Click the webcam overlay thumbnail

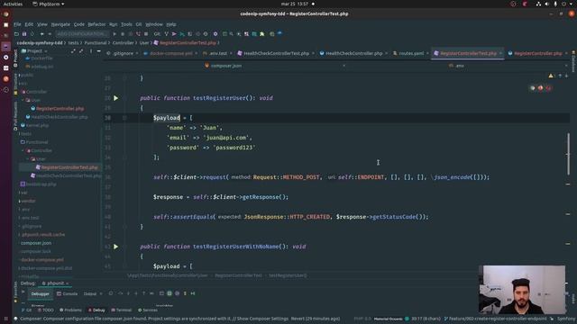pyautogui.click(x=522, y=290)
